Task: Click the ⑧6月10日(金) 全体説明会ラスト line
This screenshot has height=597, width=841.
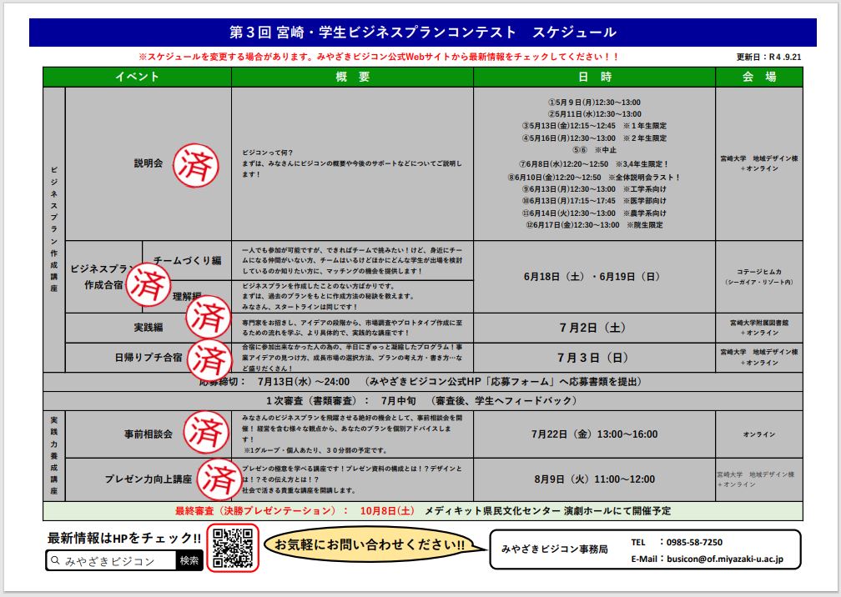Action: (x=594, y=178)
